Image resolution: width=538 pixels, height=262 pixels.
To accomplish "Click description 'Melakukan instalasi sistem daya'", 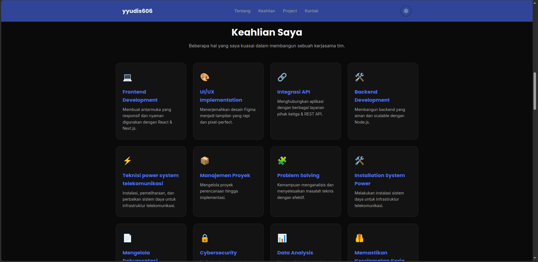I will pyautogui.click(x=379, y=199).
